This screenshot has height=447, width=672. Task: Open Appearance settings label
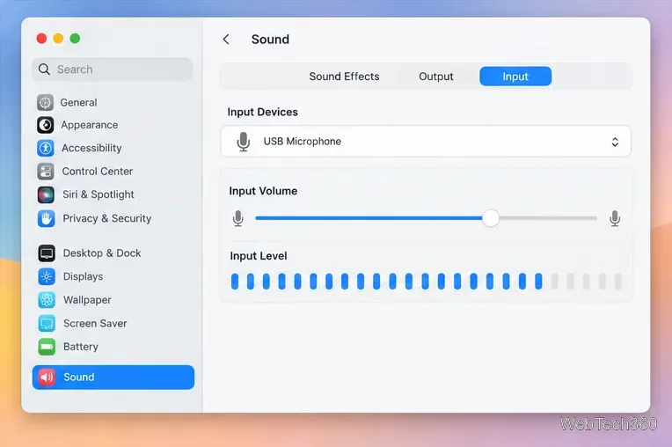[x=89, y=125]
